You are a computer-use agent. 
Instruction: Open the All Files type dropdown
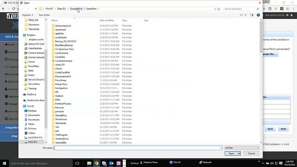tap(242, 148)
